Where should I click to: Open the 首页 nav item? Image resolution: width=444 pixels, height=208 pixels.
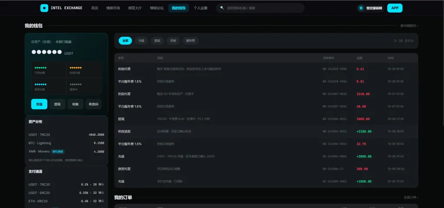95,8
